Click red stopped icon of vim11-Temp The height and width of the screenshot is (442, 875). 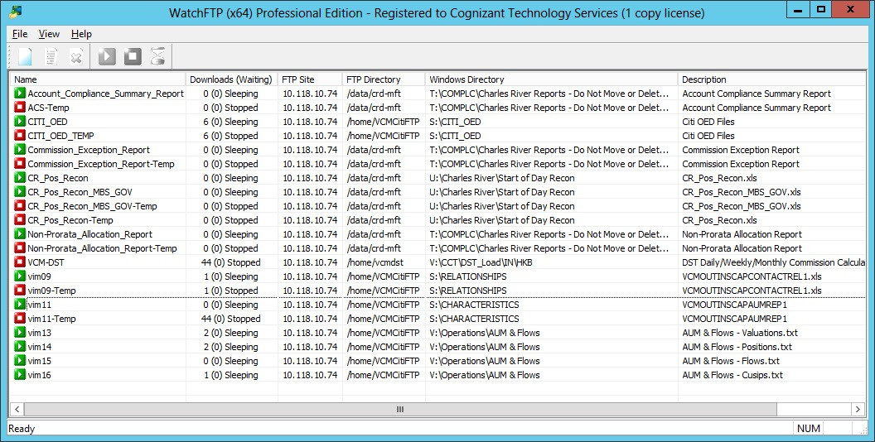[x=20, y=319]
